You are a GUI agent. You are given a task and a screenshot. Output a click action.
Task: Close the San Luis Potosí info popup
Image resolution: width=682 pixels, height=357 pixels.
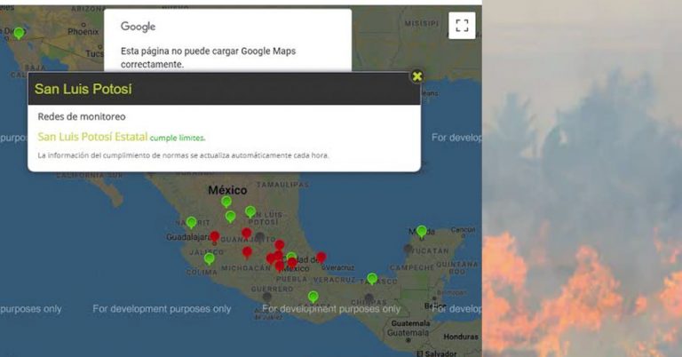click(x=417, y=76)
